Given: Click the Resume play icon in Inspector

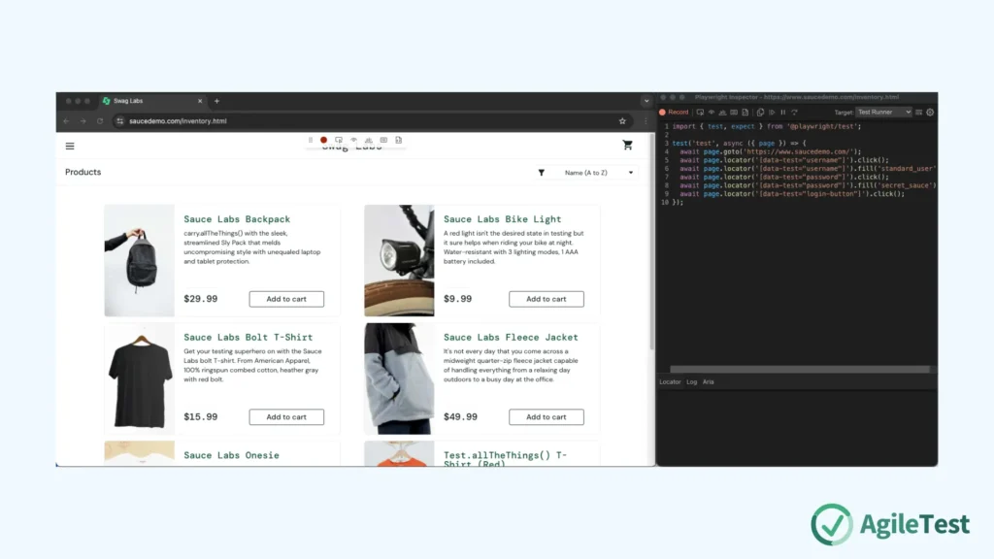Looking at the screenshot, I should [772, 113].
